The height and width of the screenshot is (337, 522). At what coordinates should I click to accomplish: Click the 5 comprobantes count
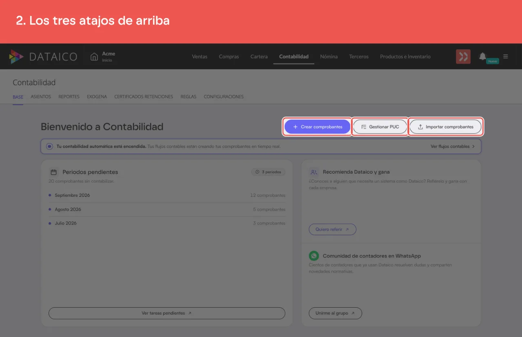(269, 209)
